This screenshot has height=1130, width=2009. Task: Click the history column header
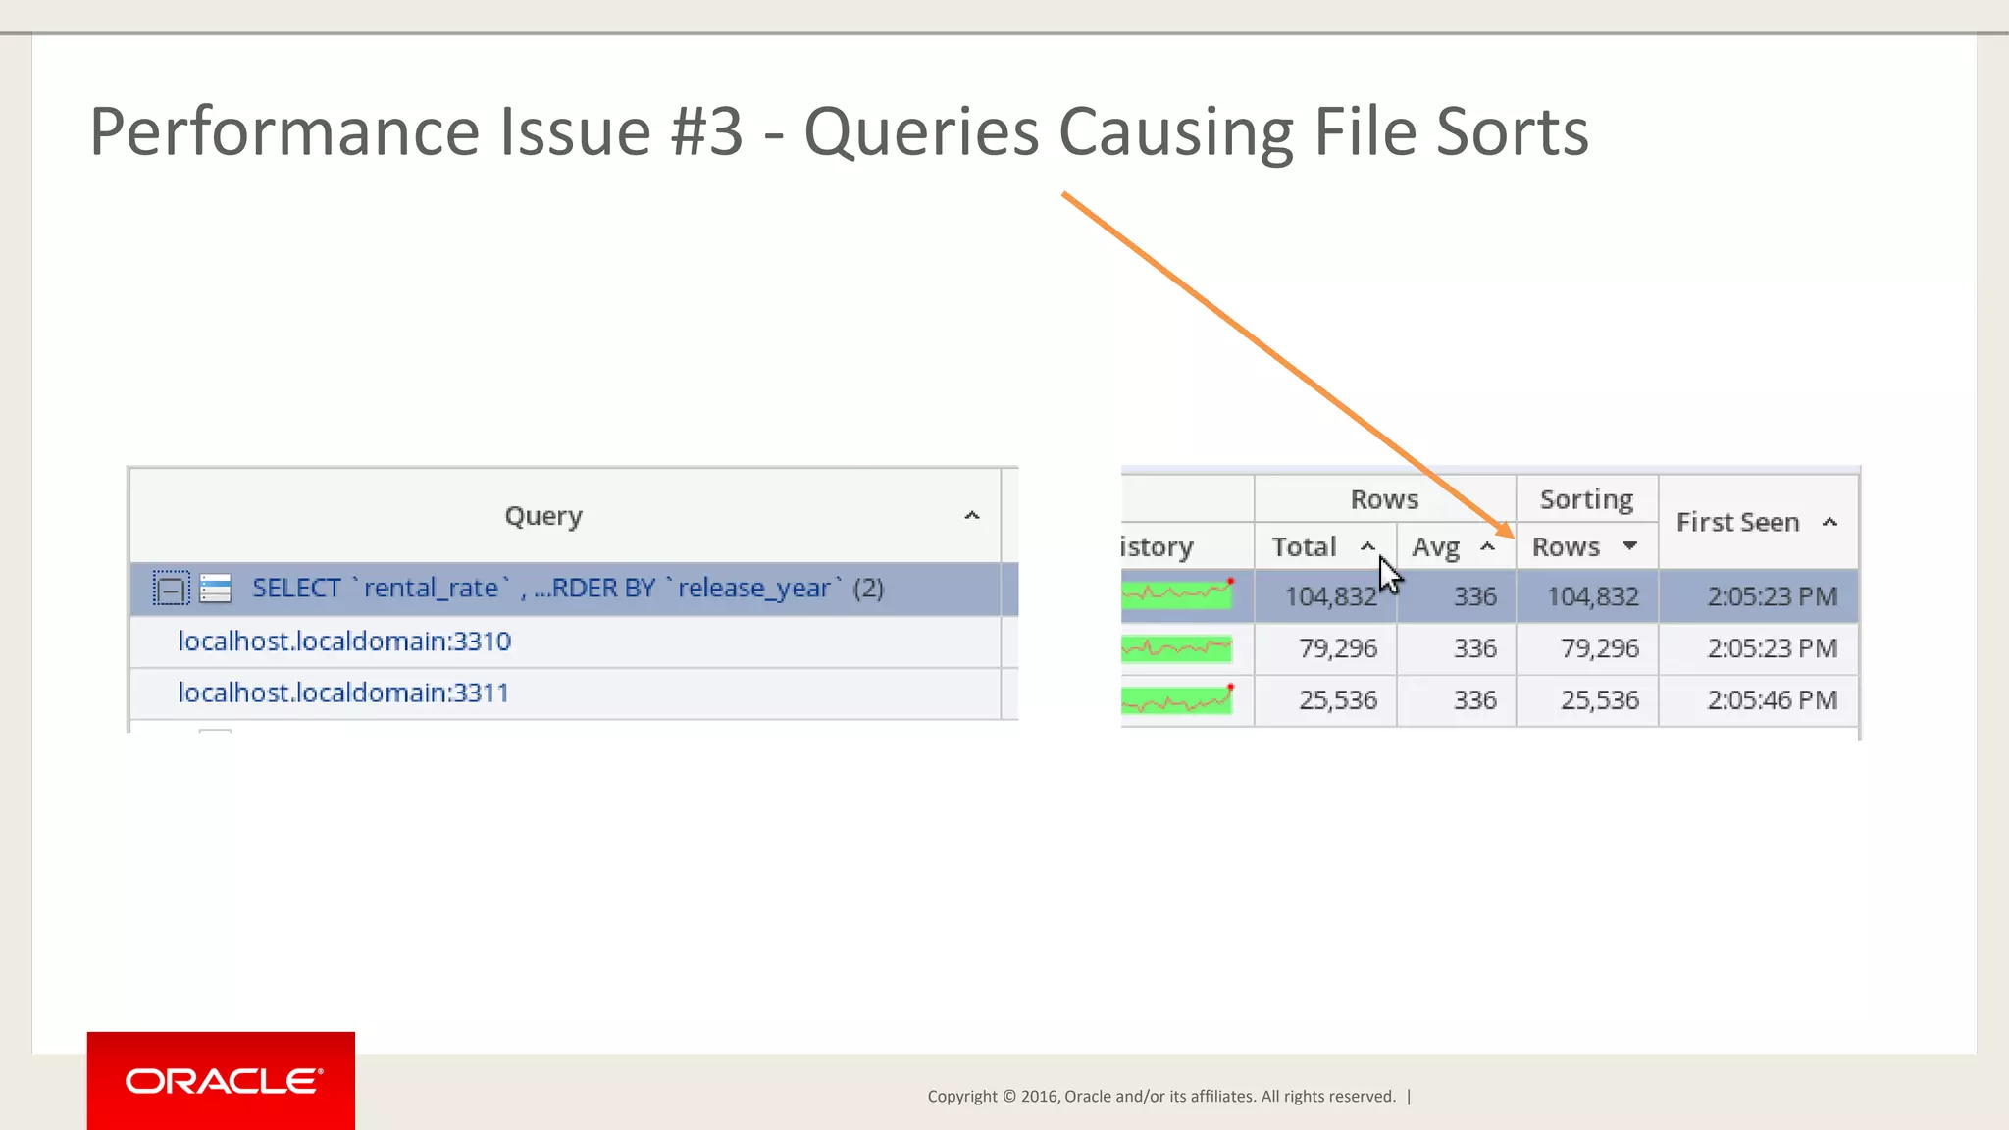click(1158, 546)
